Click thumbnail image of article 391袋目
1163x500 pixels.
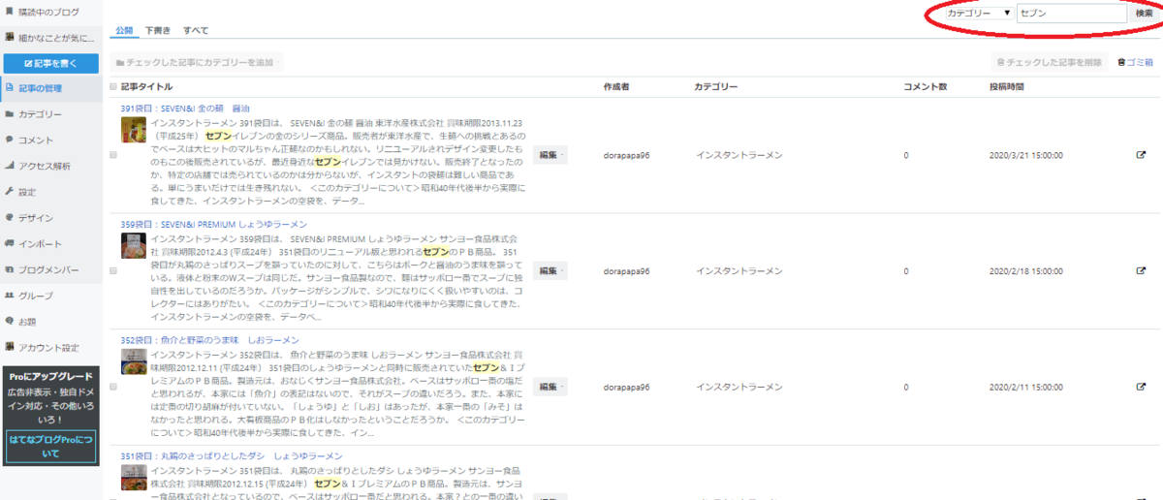(x=134, y=130)
